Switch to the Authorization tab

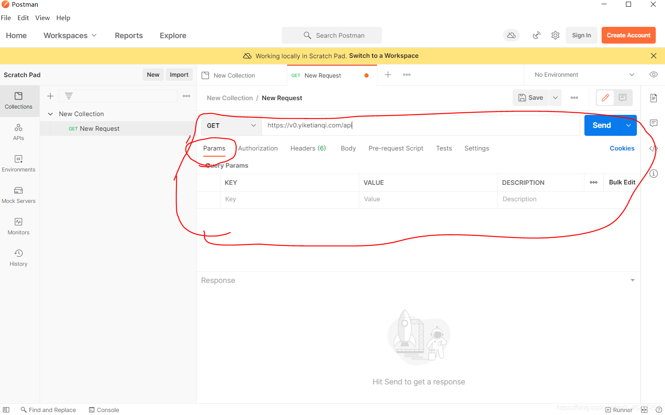[x=258, y=148]
